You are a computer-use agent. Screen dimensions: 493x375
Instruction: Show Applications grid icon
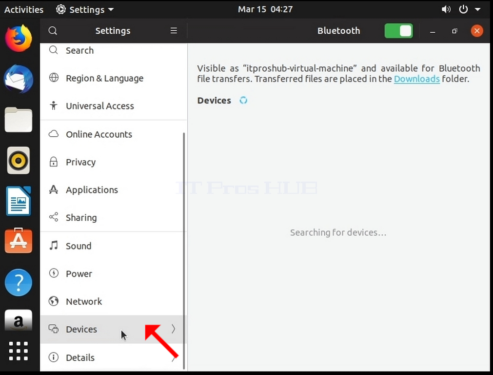[18, 351]
